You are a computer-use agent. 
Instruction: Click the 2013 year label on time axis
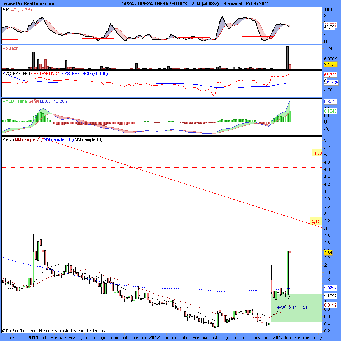pos(278,338)
